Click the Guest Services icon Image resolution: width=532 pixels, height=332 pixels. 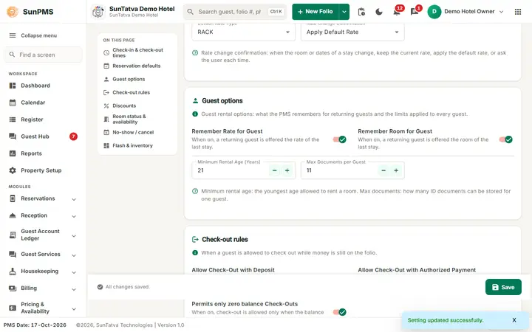13,254
